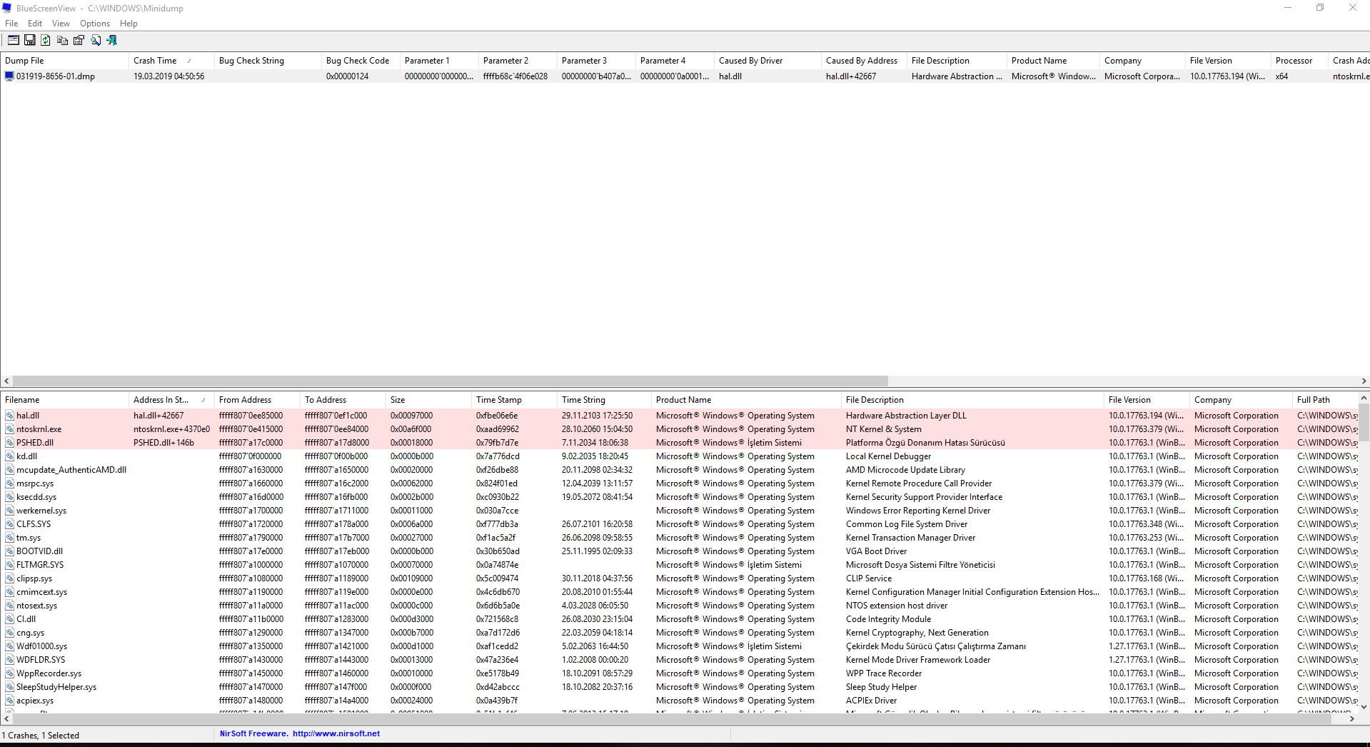Sort drivers by Address In Stack header
The height and width of the screenshot is (747, 1370).
(x=171, y=400)
